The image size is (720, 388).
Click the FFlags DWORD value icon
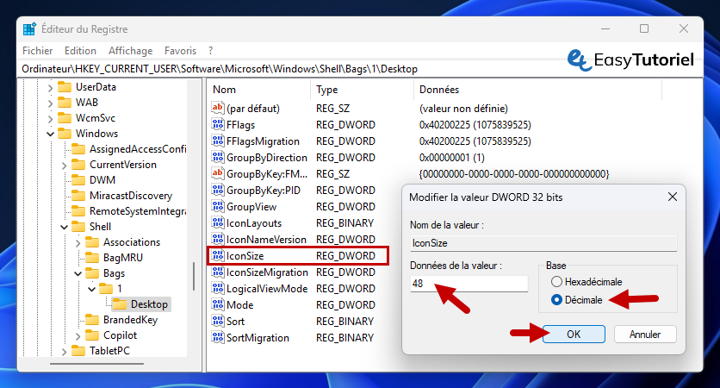pyautogui.click(x=218, y=124)
